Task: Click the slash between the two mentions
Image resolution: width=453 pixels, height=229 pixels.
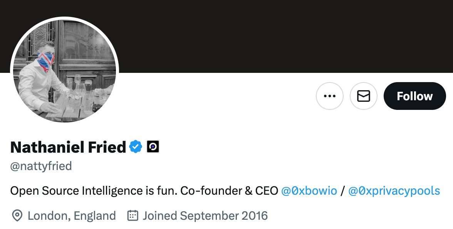Action: click(x=342, y=191)
